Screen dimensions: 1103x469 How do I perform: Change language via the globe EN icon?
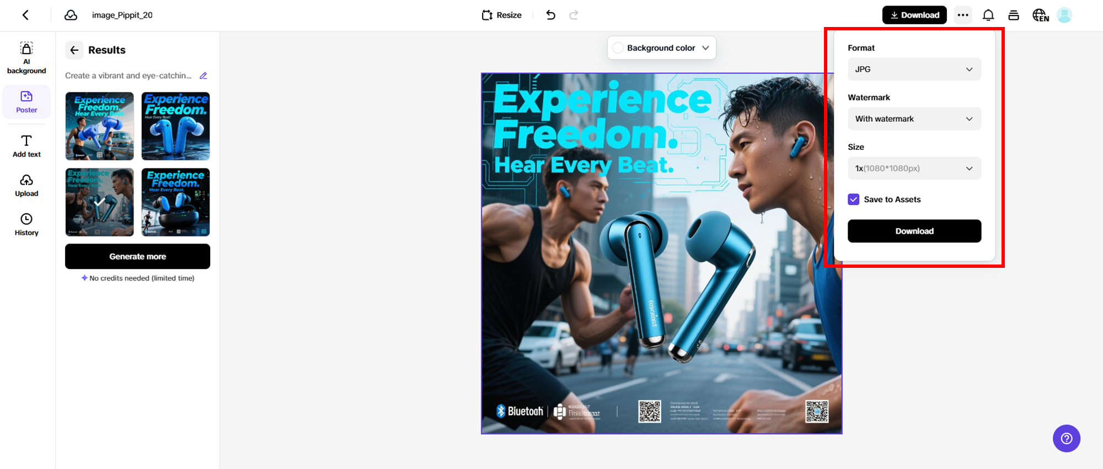(x=1040, y=15)
